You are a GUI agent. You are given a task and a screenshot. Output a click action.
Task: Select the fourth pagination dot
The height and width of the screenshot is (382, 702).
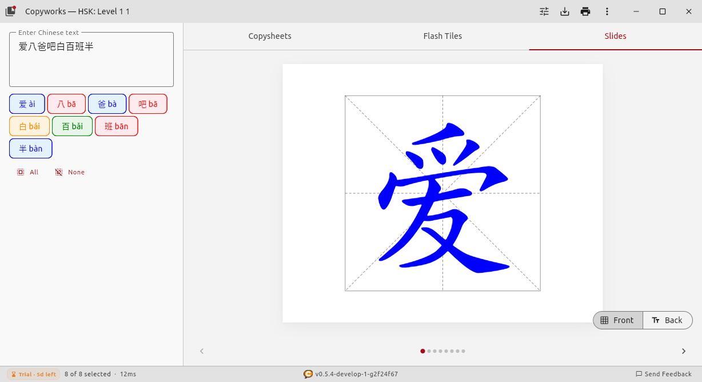point(440,351)
